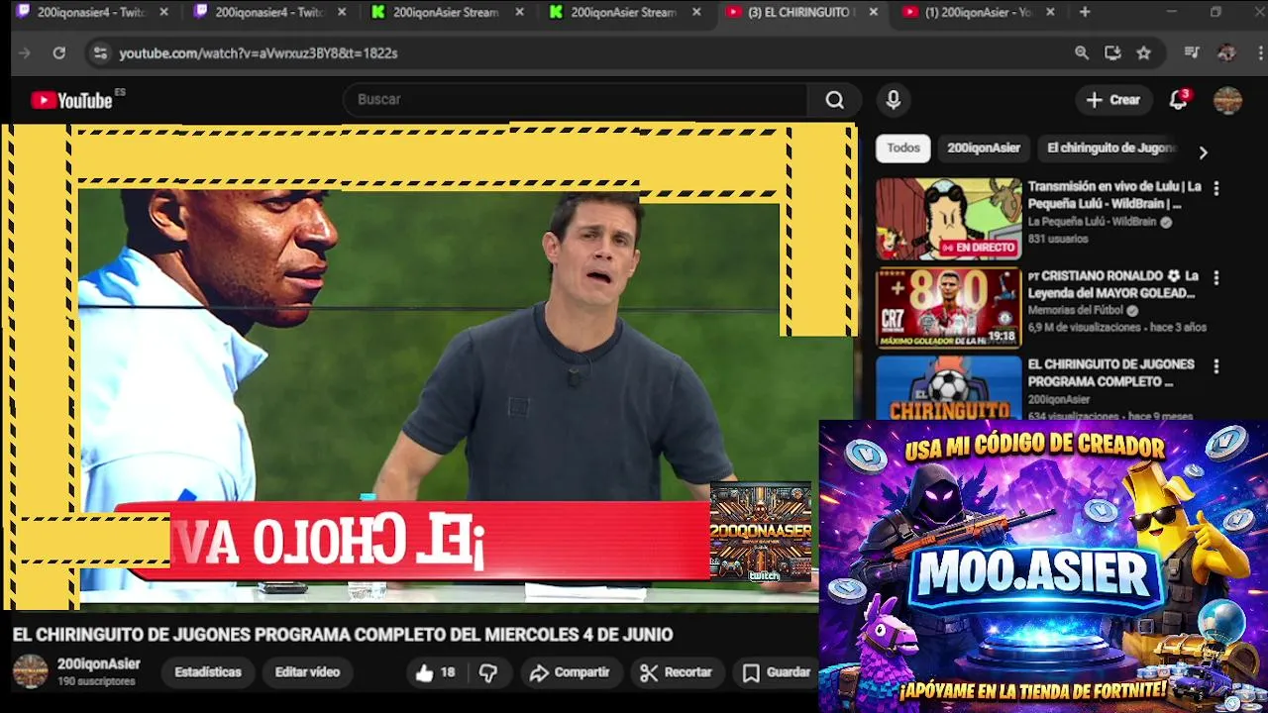Open YouTube notifications bell

[x=1178, y=100]
